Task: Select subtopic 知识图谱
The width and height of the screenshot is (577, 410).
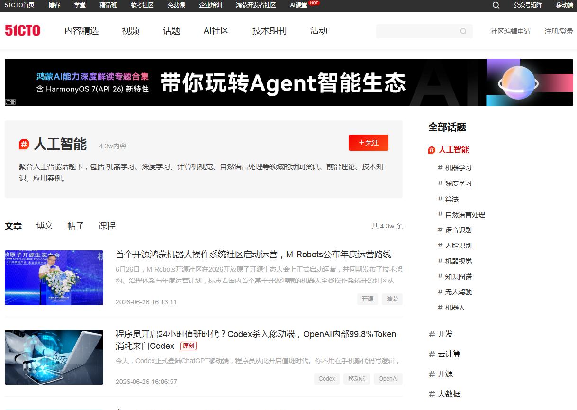Action: (x=458, y=277)
